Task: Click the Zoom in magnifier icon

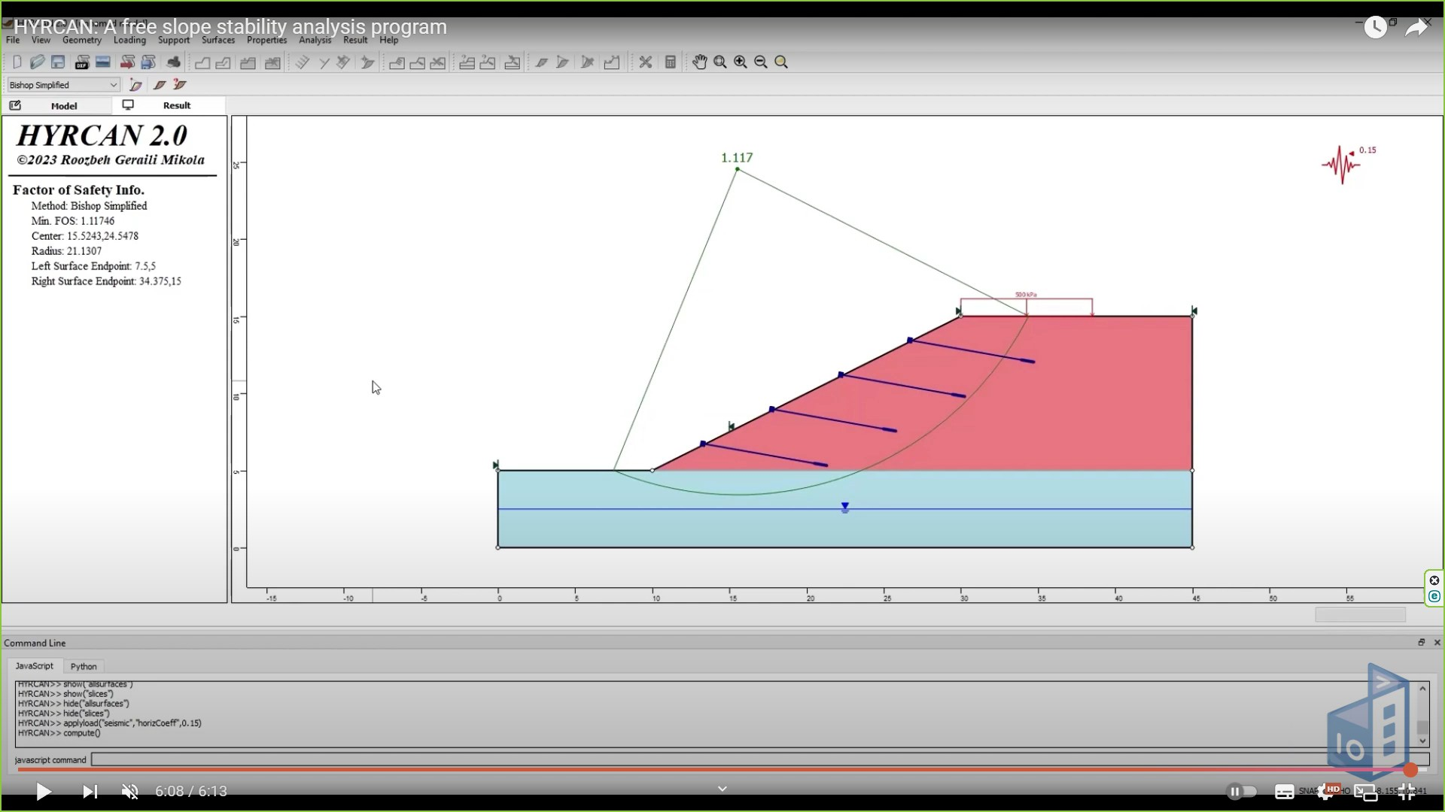Action: tap(741, 62)
